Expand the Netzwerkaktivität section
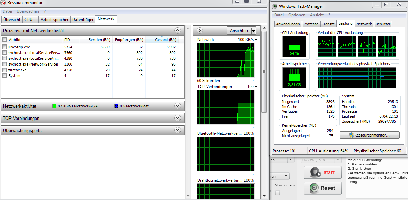The height and width of the screenshot is (200, 408). (177, 106)
